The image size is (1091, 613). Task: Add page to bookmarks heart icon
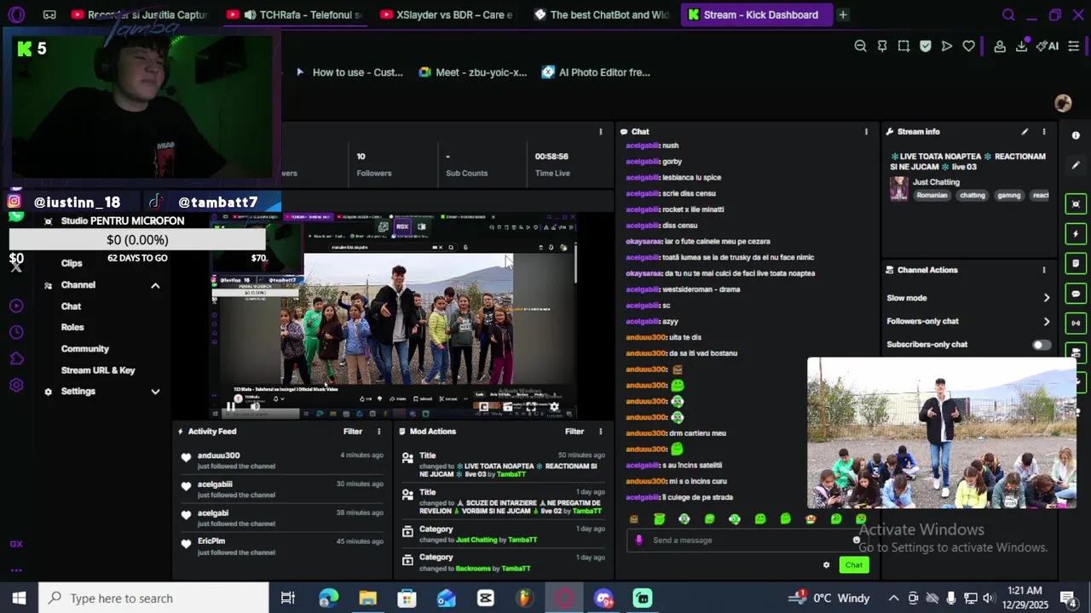click(x=969, y=46)
